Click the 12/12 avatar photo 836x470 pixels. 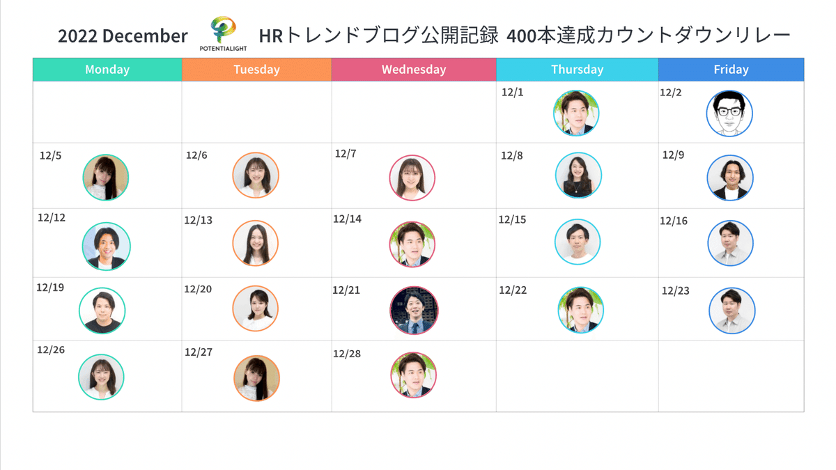(x=107, y=246)
